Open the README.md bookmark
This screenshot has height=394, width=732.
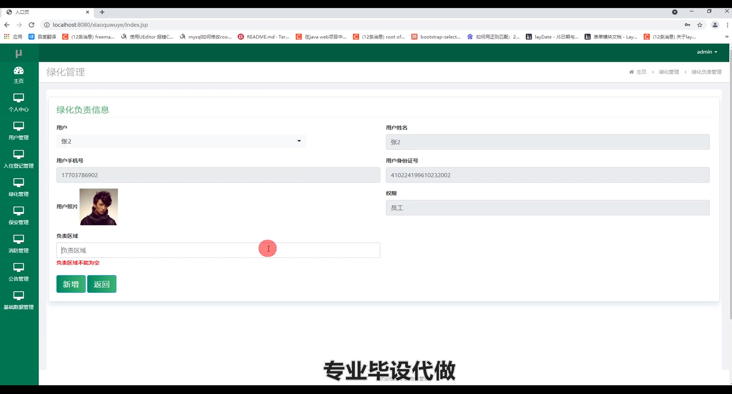263,37
